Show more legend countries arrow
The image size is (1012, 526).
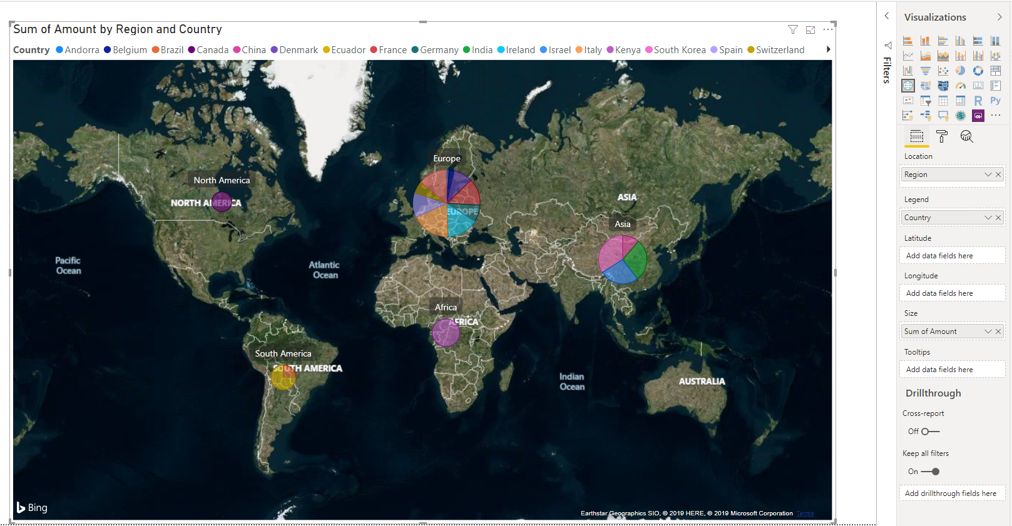[828, 49]
